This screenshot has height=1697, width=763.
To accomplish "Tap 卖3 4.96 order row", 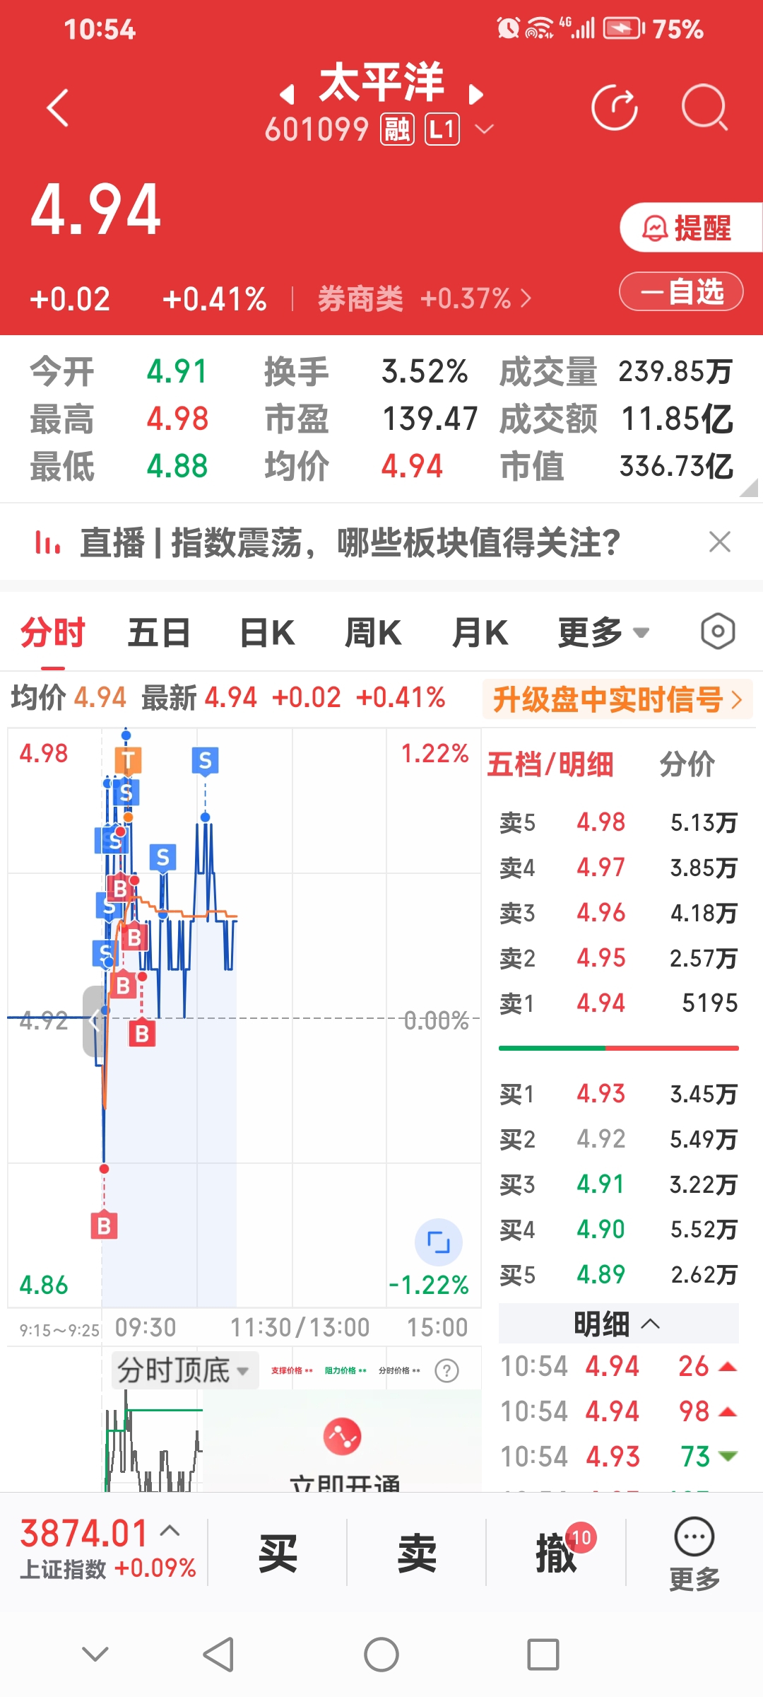I will tap(619, 913).
